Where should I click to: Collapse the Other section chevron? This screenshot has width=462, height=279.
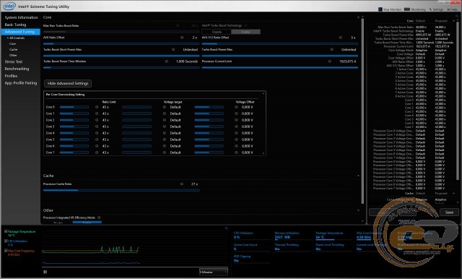358,210
